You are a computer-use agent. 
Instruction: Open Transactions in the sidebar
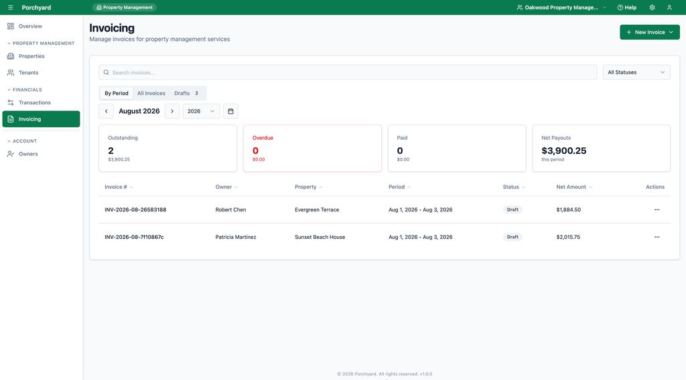click(41, 102)
